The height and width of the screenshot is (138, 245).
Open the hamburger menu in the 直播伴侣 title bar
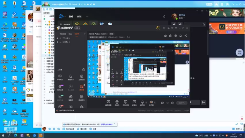[176, 28]
